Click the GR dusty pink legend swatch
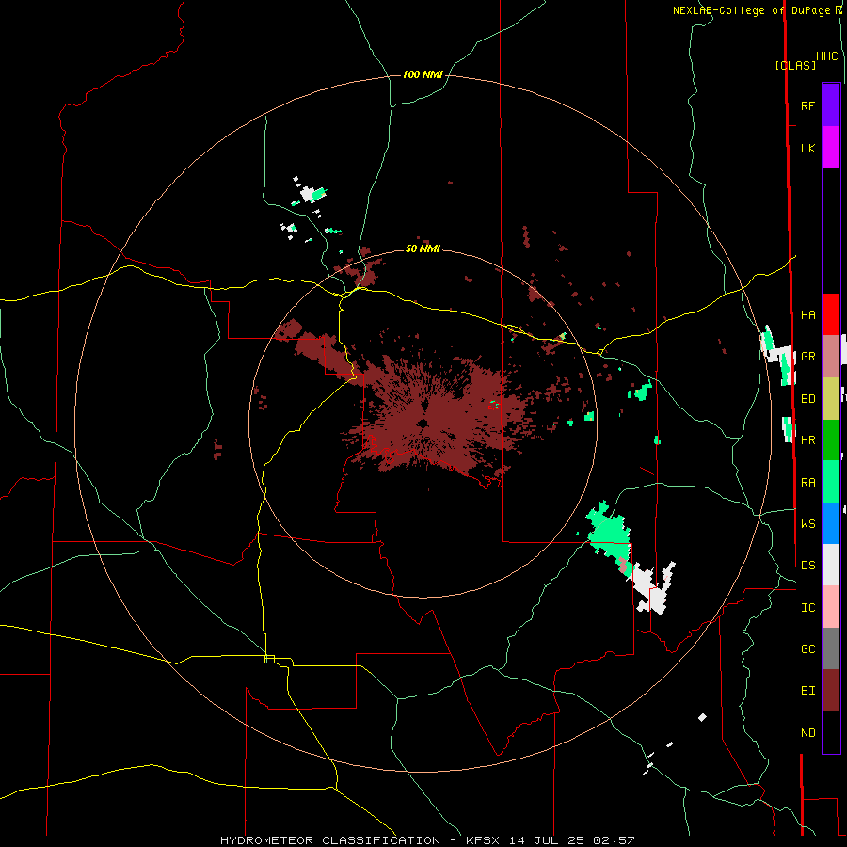Screen dimensions: 847x847 (x=831, y=357)
